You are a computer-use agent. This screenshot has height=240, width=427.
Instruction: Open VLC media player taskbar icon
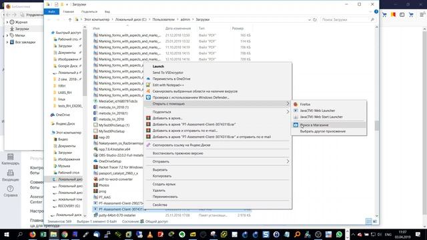(x=149, y=234)
